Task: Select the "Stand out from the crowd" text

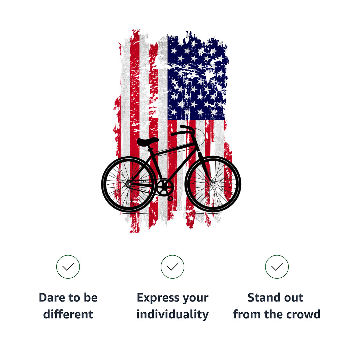Action: [x=277, y=306]
